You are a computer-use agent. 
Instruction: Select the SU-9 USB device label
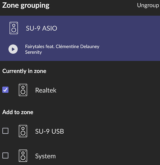tap(49, 131)
